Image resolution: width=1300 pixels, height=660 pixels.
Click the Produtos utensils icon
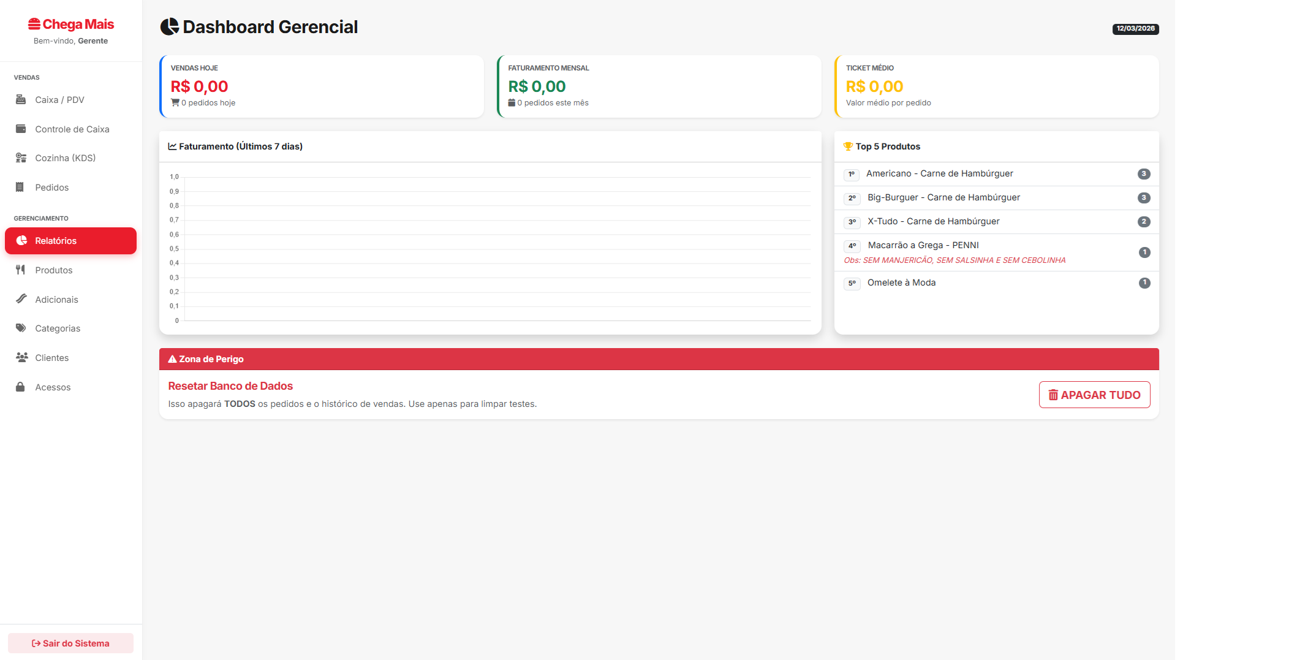click(x=21, y=270)
